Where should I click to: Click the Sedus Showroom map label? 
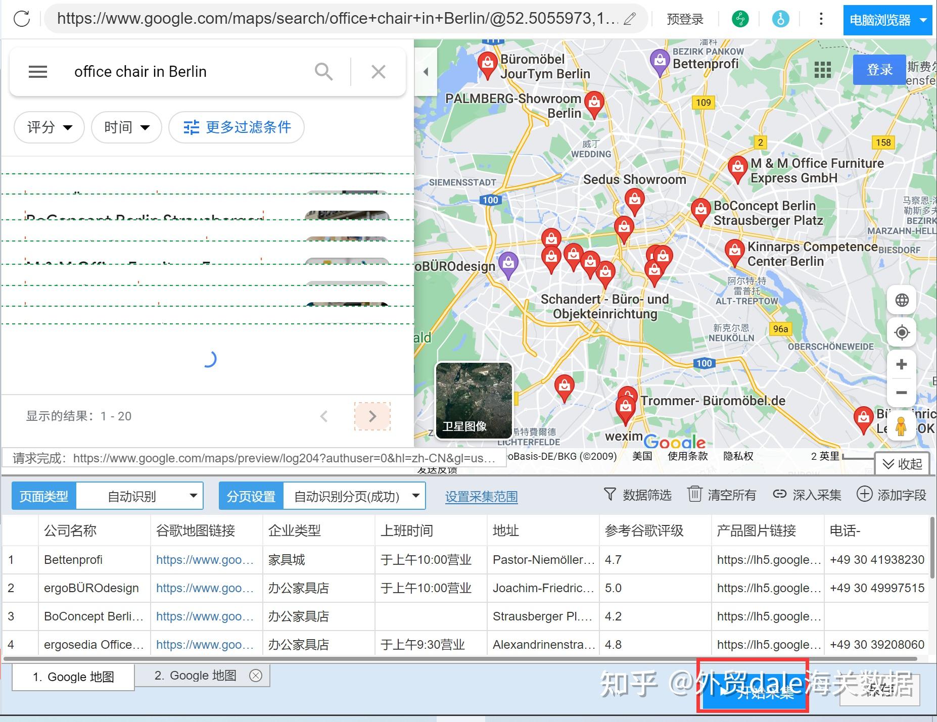pyautogui.click(x=635, y=179)
